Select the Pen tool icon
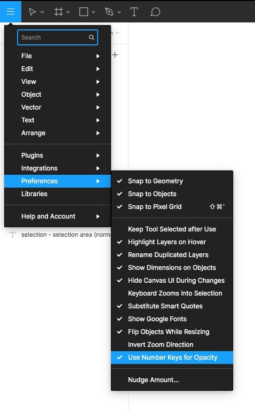The height and width of the screenshot is (411, 255). click(x=109, y=12)
